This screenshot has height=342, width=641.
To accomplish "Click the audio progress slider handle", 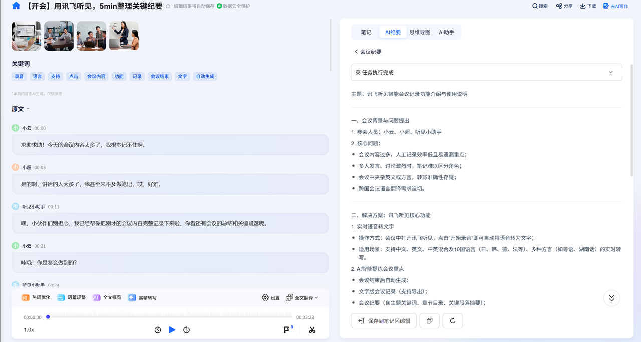I will (48, 317).
